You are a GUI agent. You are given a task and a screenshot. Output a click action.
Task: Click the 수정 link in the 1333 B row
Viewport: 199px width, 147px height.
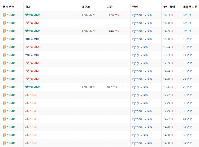(x=146, y=55)
